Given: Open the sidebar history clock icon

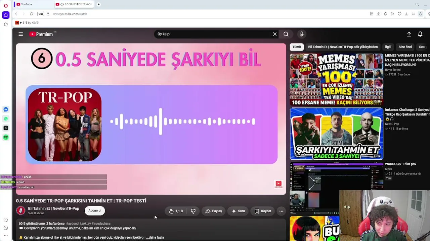Looking at the screenshot, I should pyautogui.click(x=6, y=228).
